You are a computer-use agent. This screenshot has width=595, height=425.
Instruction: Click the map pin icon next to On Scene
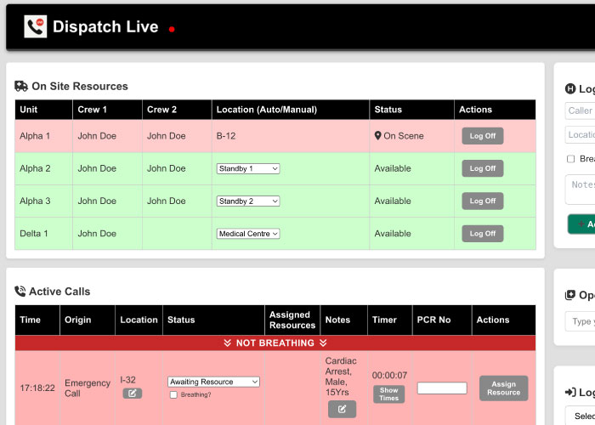point(378,136)
